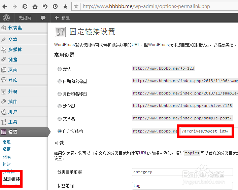Click the plus icon beside 新建
This screenshot has height=190, width=238.
click(x=57, y=18)
